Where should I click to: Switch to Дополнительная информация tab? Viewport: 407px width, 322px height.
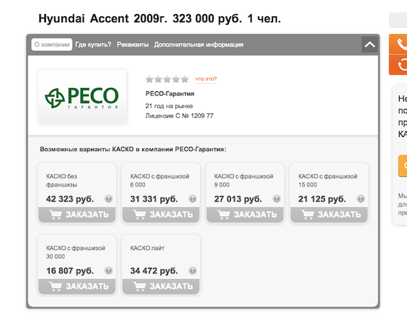click(x=198, y=44)
